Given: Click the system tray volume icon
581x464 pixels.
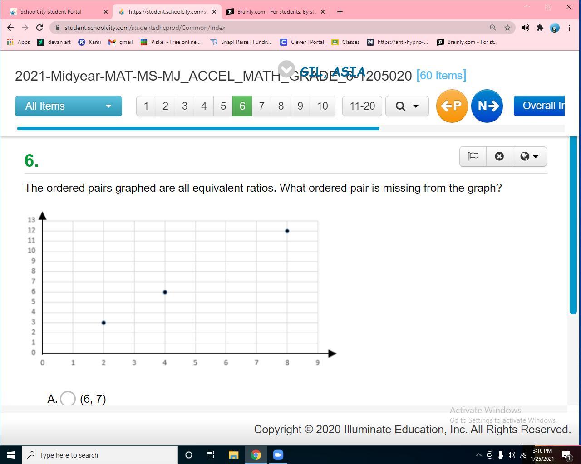Looking at the screenshot, I should point(512,455).
